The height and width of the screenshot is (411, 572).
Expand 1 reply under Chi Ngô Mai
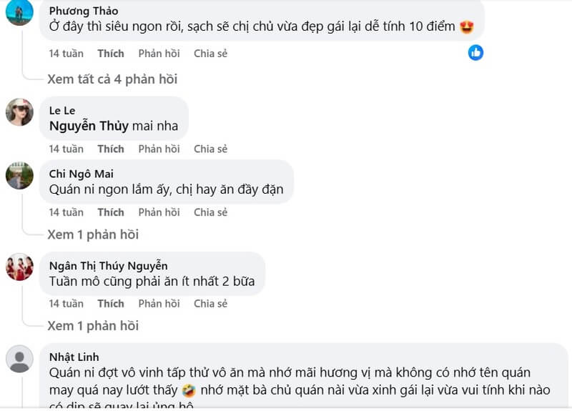click(x=93, y=234)
